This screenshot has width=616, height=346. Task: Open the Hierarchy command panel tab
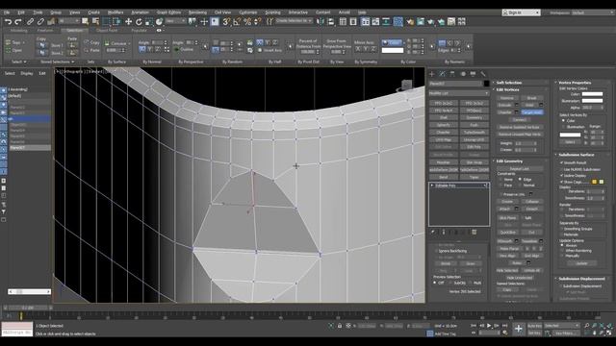[x=452, y=74]
